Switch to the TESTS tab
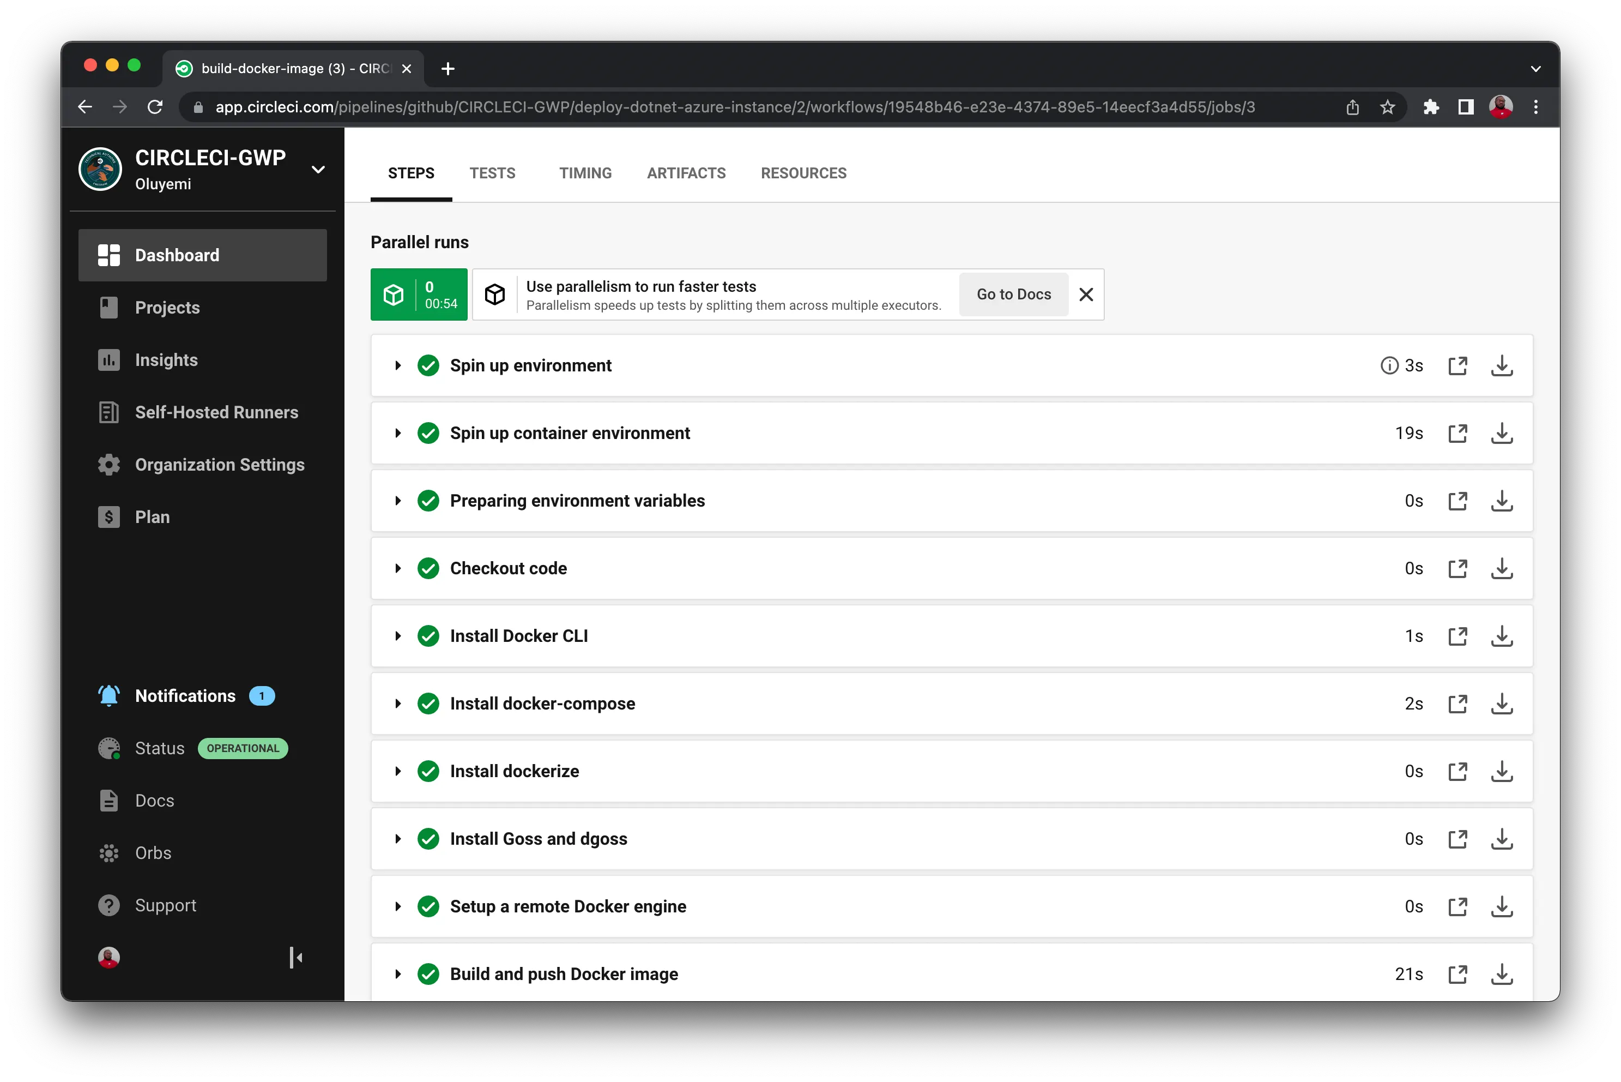The height and width of the screenshot is (1082, 1621). pos(492,173)
